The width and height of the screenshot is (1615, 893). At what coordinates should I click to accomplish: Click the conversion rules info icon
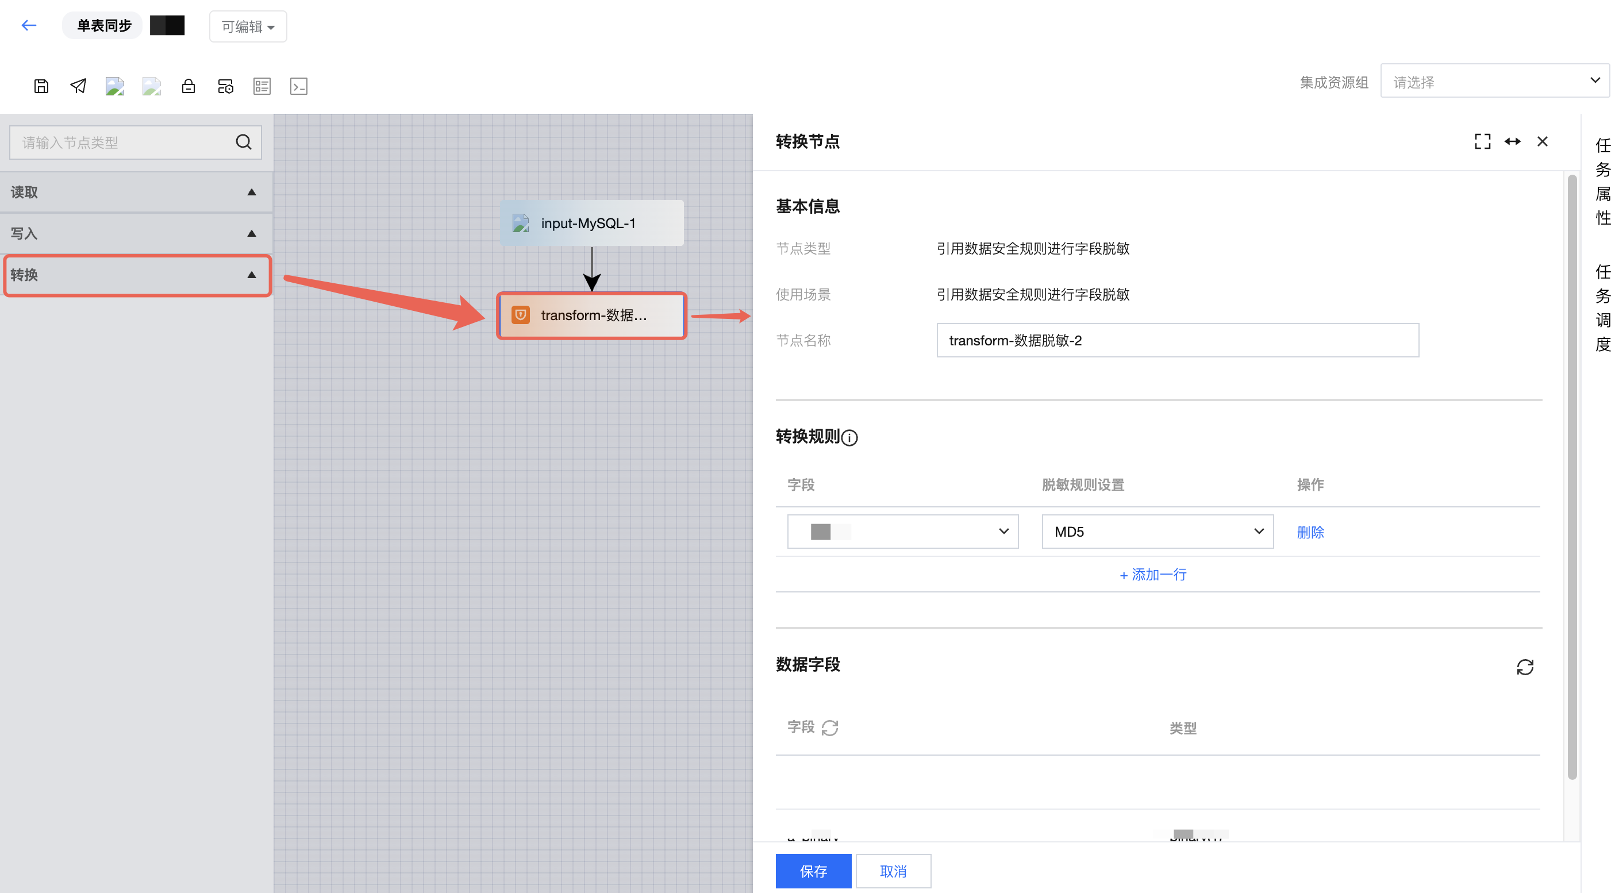pyautogui.click(x=849, y=437)
